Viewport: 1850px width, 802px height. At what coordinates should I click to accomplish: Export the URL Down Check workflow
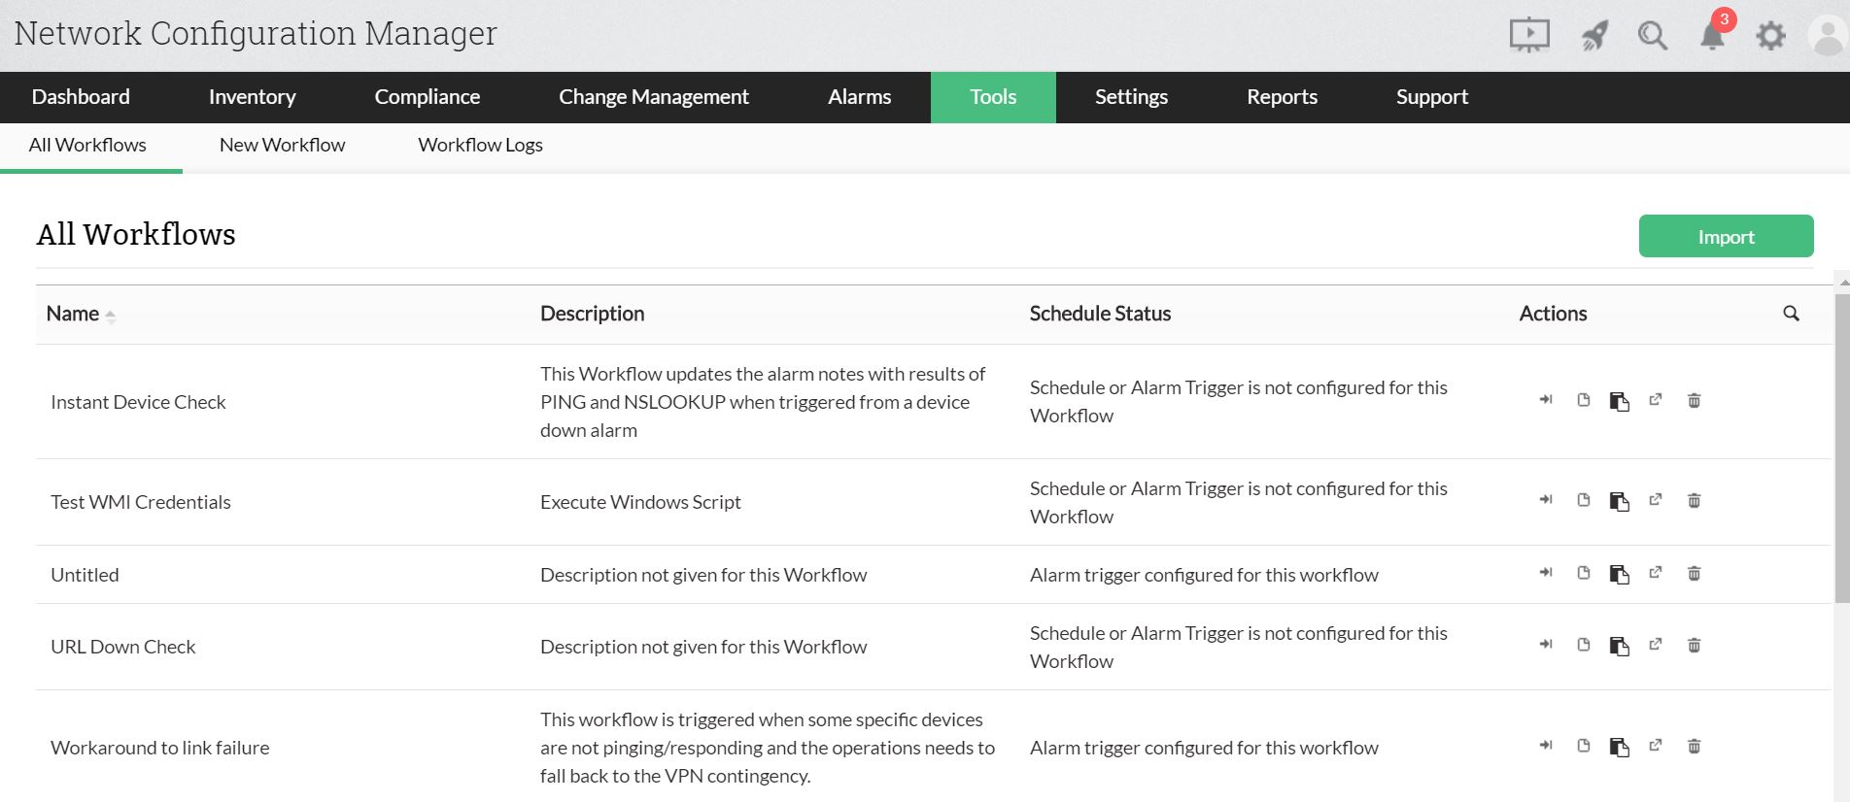click(1656, 645)
